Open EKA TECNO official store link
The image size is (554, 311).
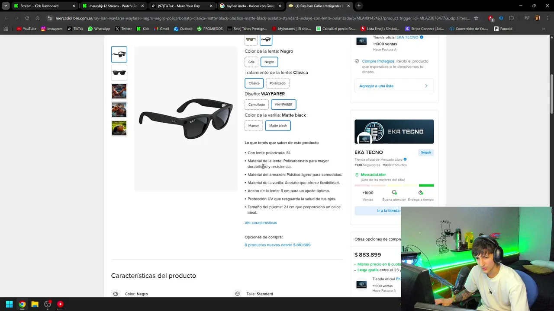pyautogui.click(x=407, y=38)
